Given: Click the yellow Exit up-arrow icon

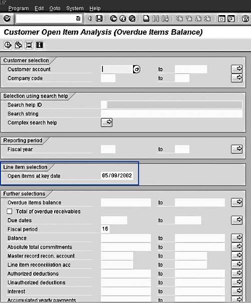Looking at the screenshot, I should (x=123, y=19).
